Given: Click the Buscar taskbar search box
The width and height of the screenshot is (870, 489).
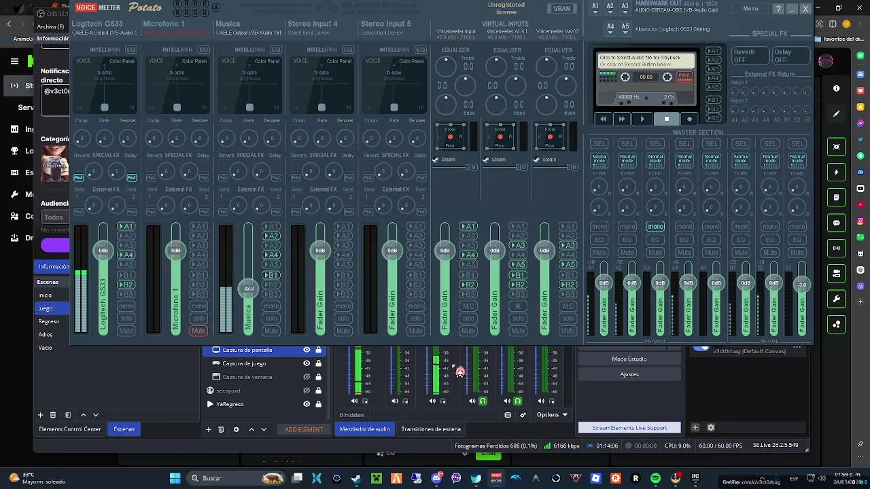Looking at the screenshot, I should point(235,478).
